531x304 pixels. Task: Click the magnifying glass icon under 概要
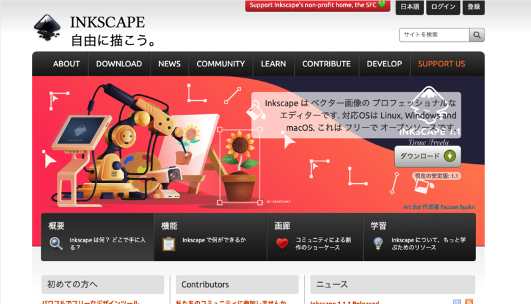click(x=56, y=244)
